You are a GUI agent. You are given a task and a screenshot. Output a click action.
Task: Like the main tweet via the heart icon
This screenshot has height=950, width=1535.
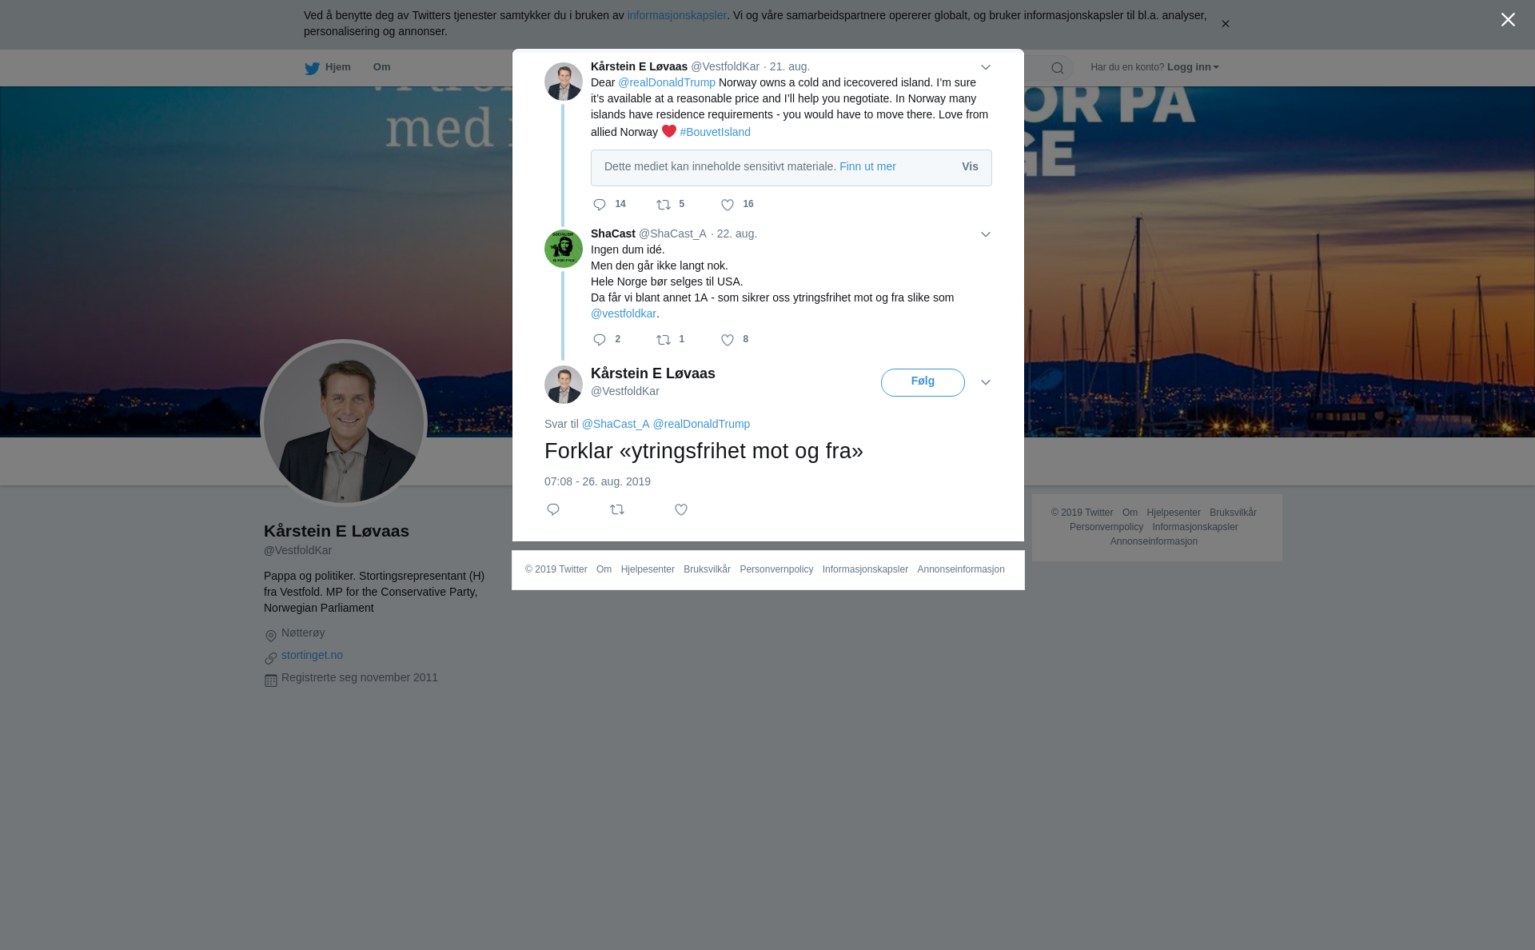[681, 509]
